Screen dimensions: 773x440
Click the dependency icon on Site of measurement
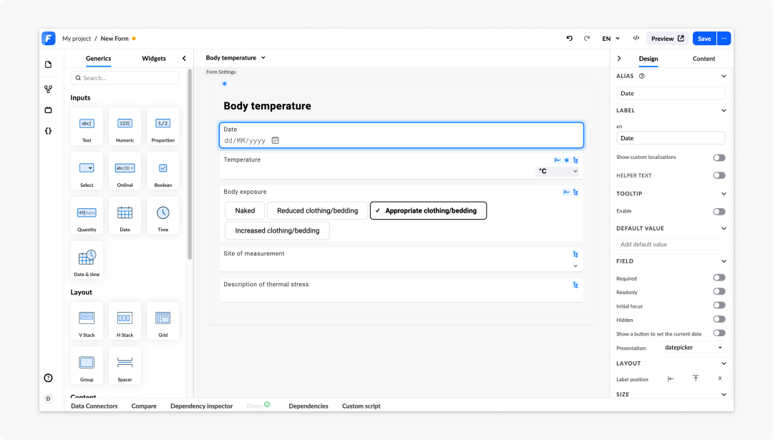(x=575, y=254)
